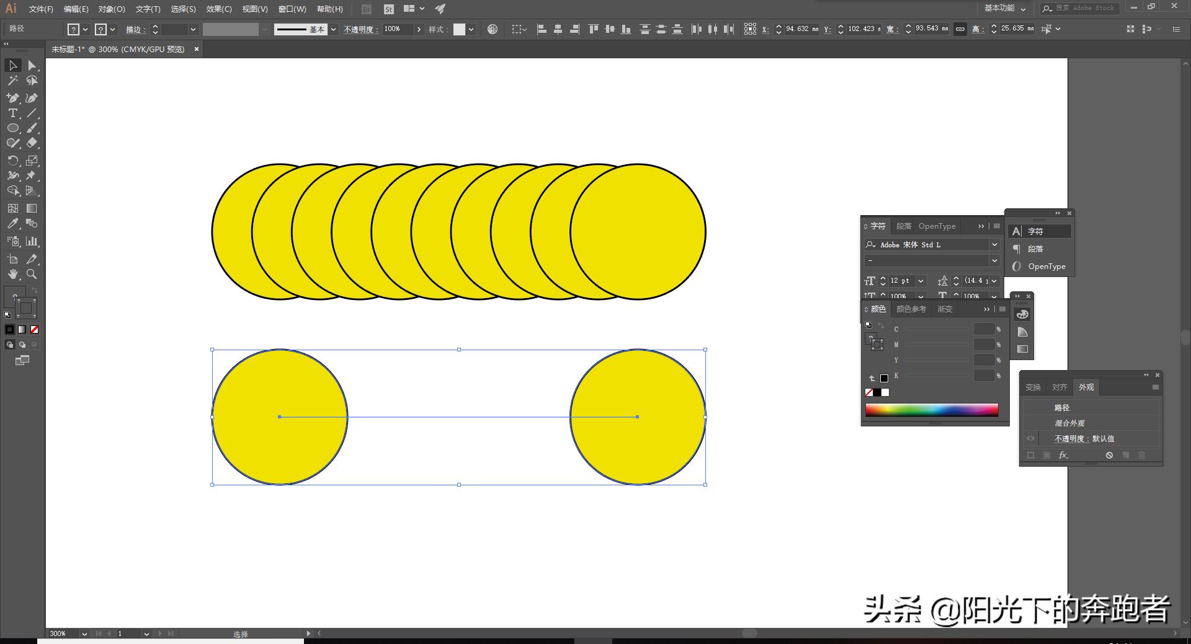Select the Artboard tool

point(13,259)
